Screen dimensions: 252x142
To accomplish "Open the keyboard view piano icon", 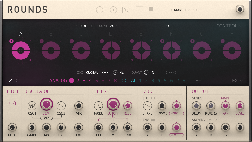I will pyautogui.click(x=151, y=10).
